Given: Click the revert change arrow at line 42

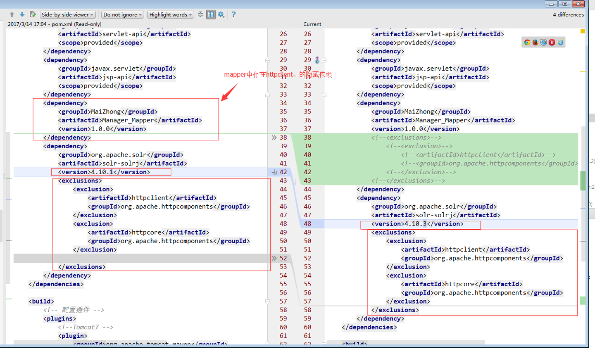Looking at the screenshot, I should (273, 171).
